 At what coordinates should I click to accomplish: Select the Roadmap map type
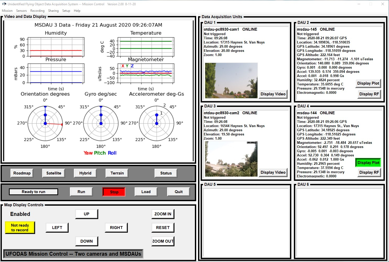pyautogui.click(x=22, y=173)
